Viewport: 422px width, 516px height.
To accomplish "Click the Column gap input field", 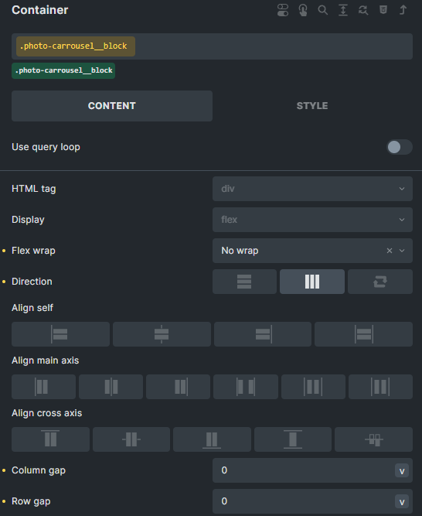I will coord(302,470).
